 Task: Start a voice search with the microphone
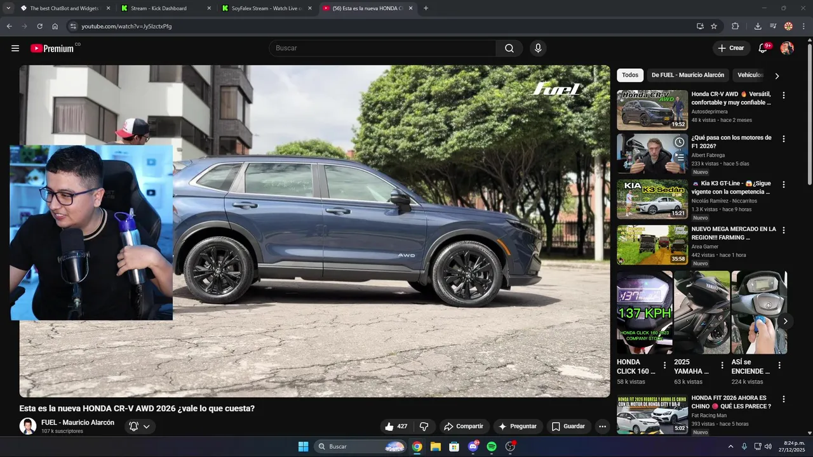(x=538, y=48)
